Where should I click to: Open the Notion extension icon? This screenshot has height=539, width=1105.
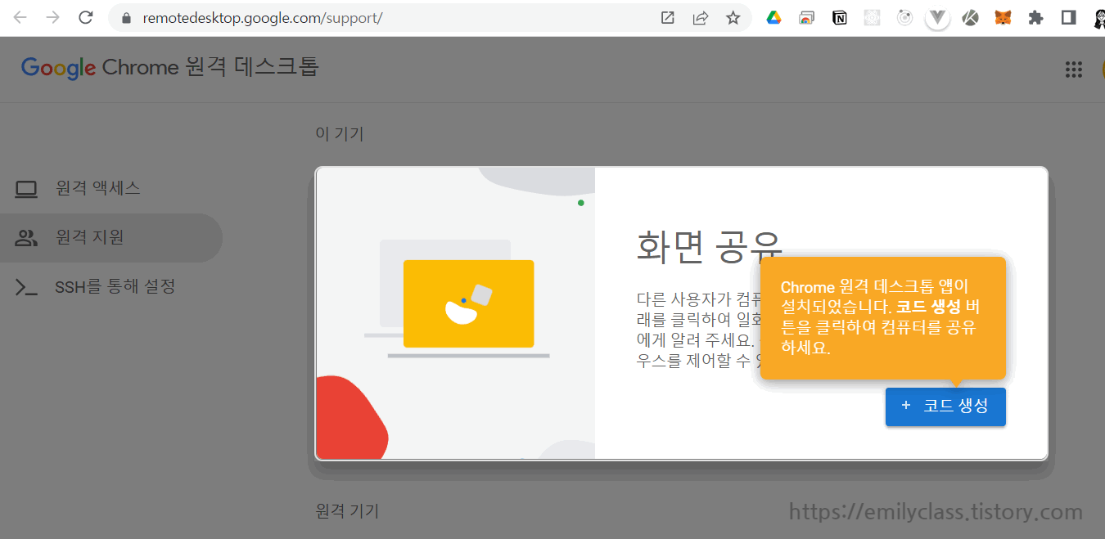[839, 17]
